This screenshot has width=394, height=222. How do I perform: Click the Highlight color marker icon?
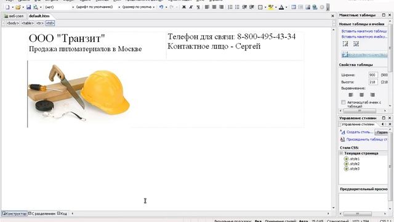coord(271,7)
